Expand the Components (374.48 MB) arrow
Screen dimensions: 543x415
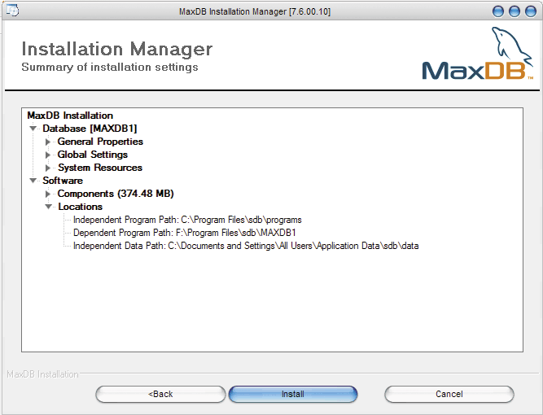(x=48, y=194)
